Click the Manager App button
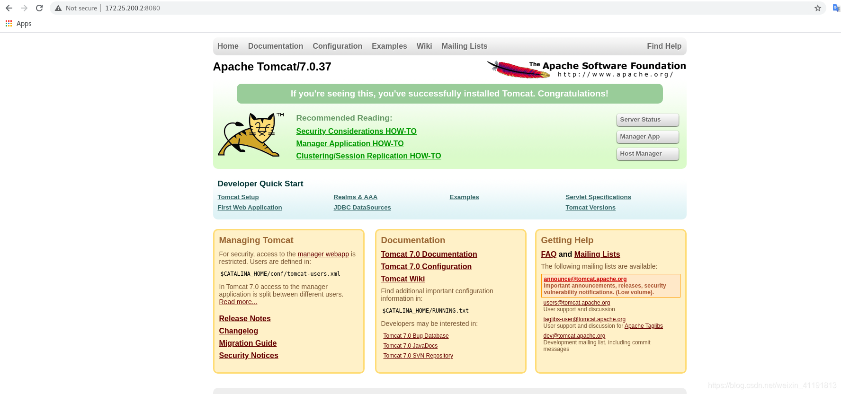The height and width of the screenshot is (394, 841). click(x=647, y=137)
